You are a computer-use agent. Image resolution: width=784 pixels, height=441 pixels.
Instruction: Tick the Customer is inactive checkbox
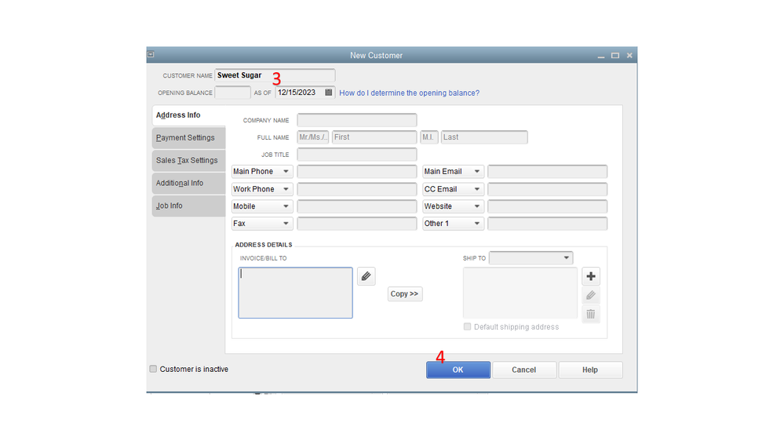[153, 369]
